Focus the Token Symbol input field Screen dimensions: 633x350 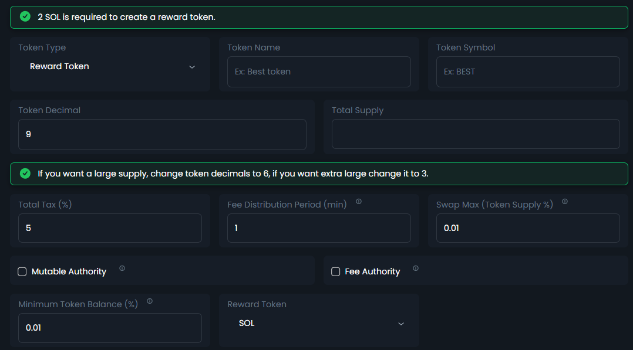[528, 72]
